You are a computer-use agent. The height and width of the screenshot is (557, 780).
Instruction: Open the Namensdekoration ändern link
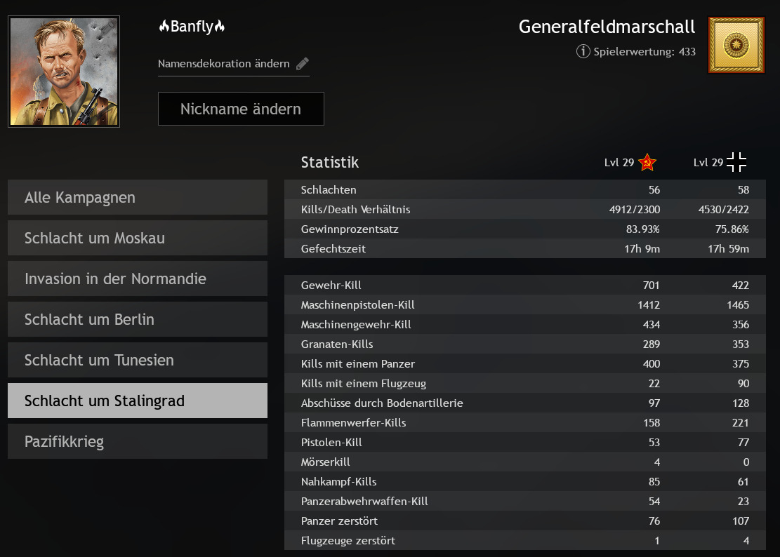pos(224,64)
